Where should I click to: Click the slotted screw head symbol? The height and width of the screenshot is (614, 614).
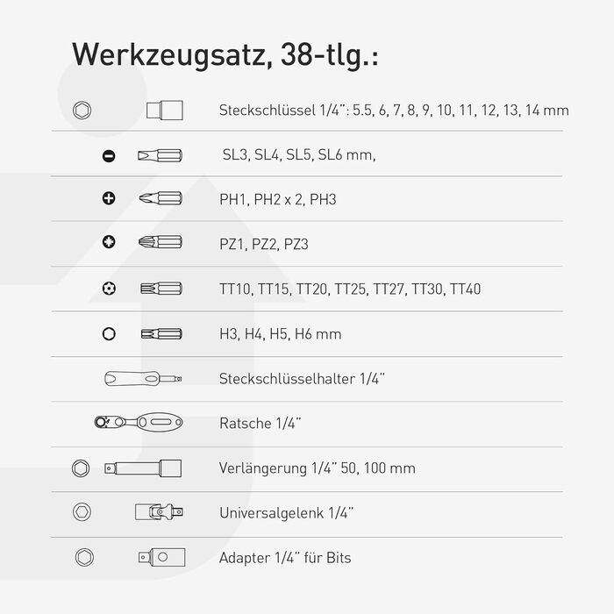(x=109, y=156)
